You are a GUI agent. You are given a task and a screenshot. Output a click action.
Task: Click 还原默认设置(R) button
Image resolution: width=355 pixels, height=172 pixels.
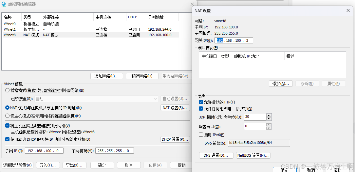(x=17, y=165)
